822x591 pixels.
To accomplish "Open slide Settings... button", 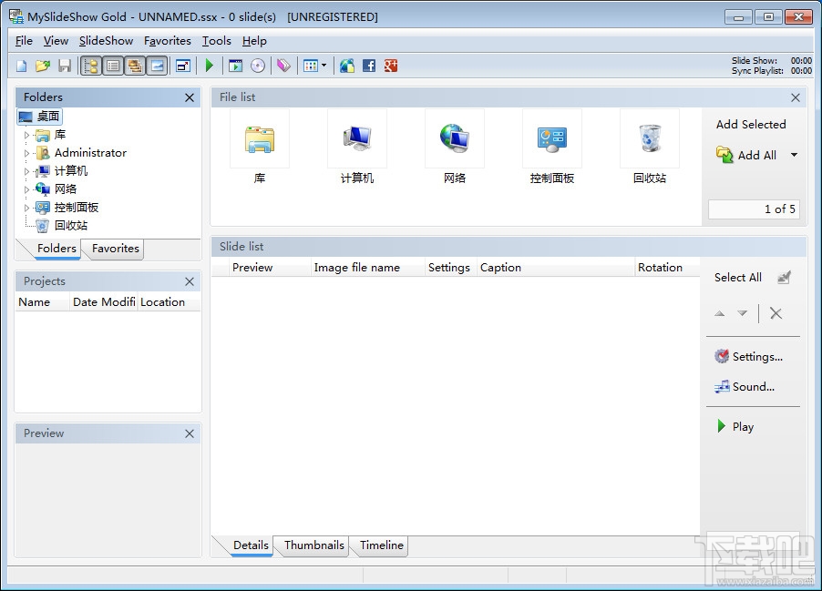I will [748, 357].
